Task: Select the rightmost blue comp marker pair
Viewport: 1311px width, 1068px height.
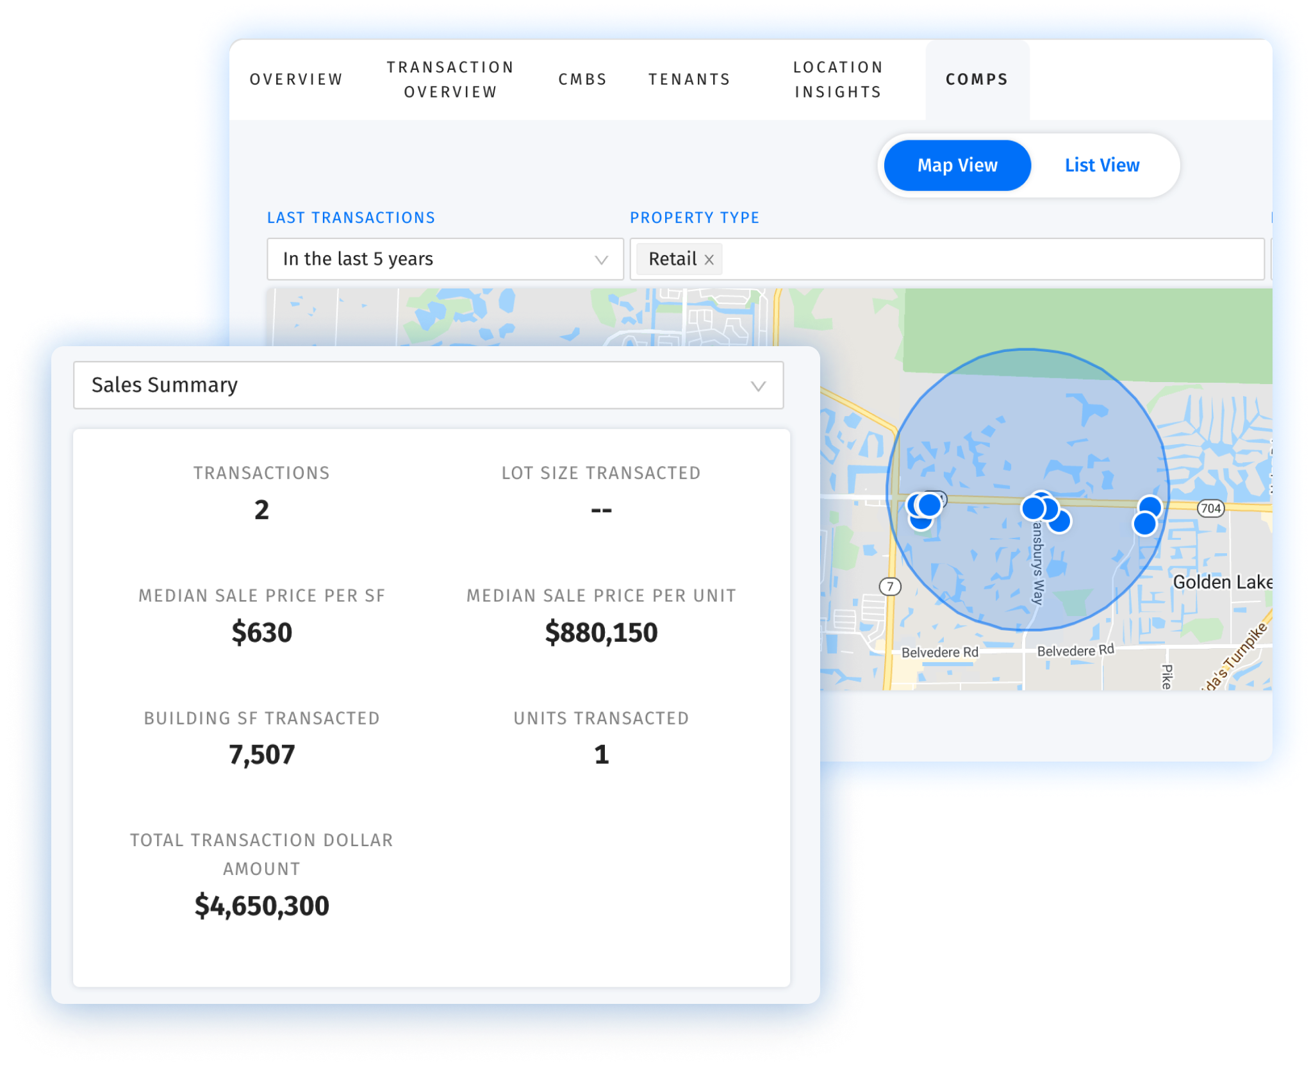Action: (x=1146, y=516)
